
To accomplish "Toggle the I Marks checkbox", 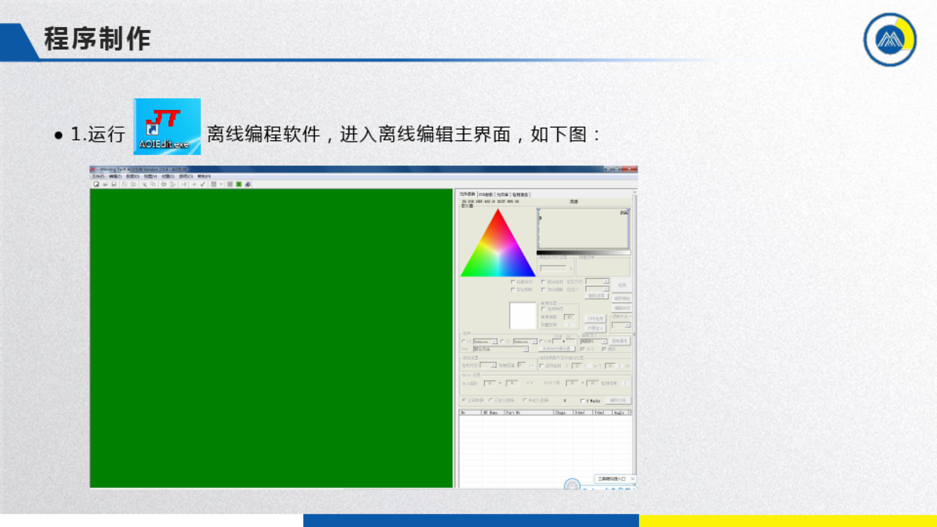I will [x=582, y=401].
